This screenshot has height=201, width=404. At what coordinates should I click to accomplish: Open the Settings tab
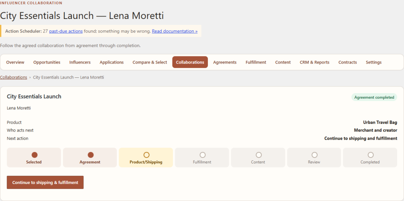coord(374,62)
